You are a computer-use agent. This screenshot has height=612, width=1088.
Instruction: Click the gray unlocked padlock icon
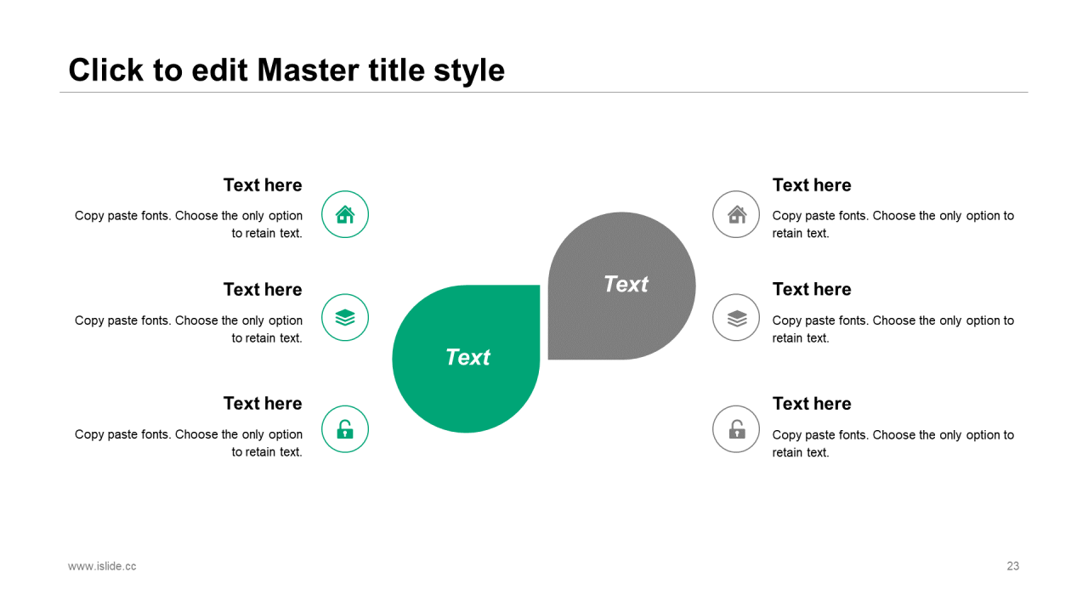736,429
